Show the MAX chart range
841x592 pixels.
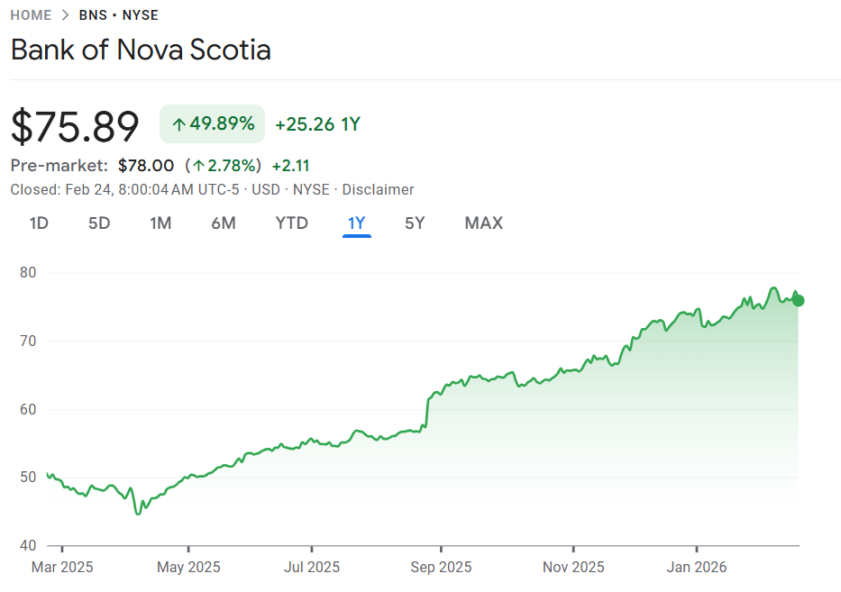click(484, 223)
